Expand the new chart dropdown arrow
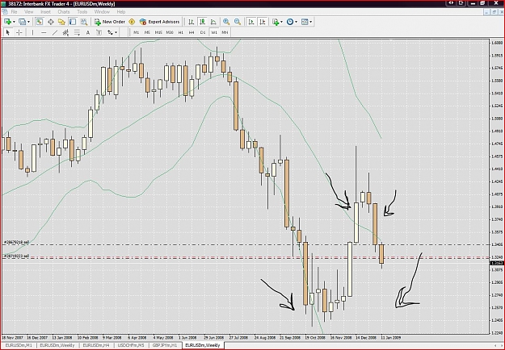The width and height of the screenshot is (505, 350). [14, 22]
